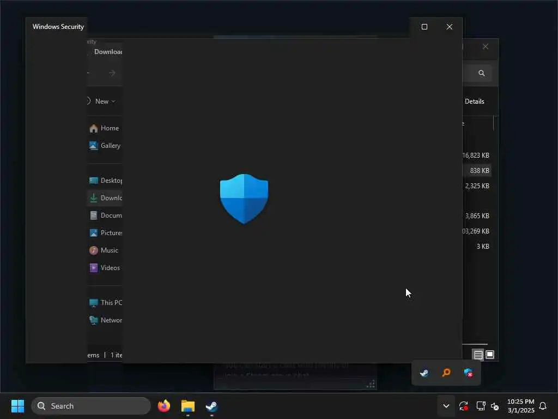
Task: Collapse the hidden icons tray chevron
Action: 446,406
